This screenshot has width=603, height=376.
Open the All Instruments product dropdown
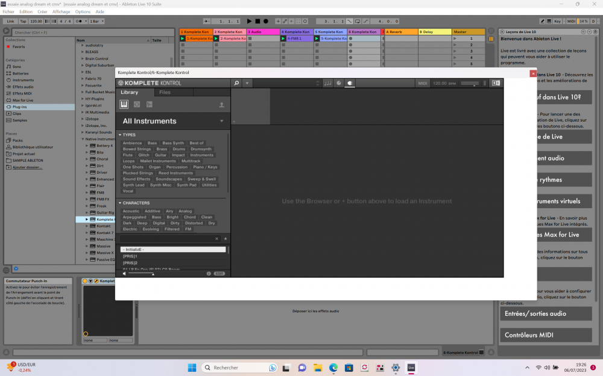point(172,121)
